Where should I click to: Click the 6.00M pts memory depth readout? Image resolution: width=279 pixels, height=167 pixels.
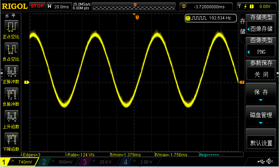81,8
